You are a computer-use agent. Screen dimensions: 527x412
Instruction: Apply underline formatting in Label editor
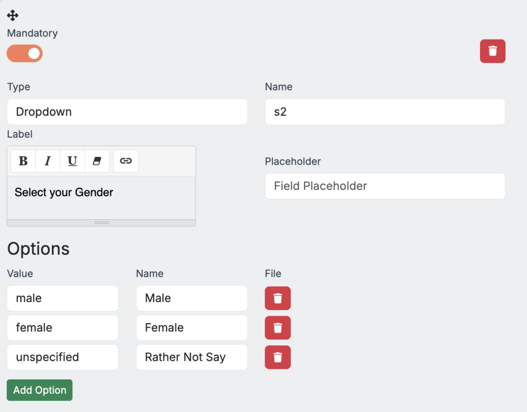(x=72, y=161)
